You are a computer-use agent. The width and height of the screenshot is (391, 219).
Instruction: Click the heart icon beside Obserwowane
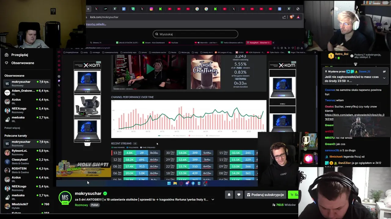click(x=6, y=63)
